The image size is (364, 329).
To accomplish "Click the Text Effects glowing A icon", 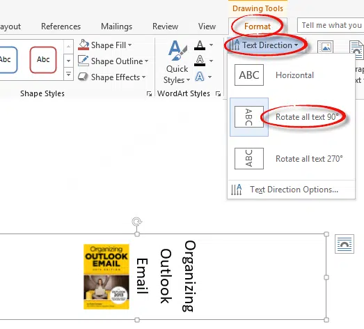I will [x=200, y=77].
